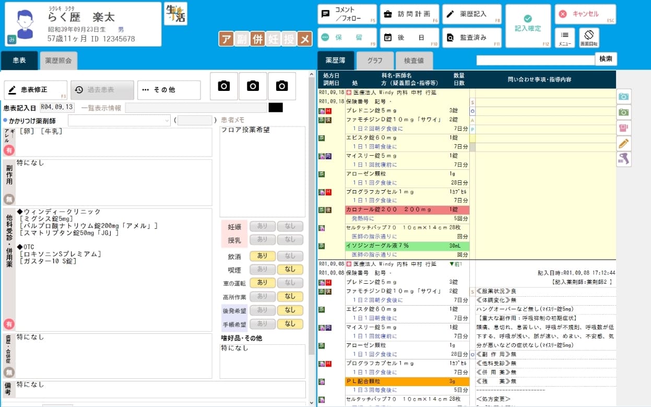Set 飲酒 to なし
Viewport: 651px width, 407px height.
click(x=290, y=256)
